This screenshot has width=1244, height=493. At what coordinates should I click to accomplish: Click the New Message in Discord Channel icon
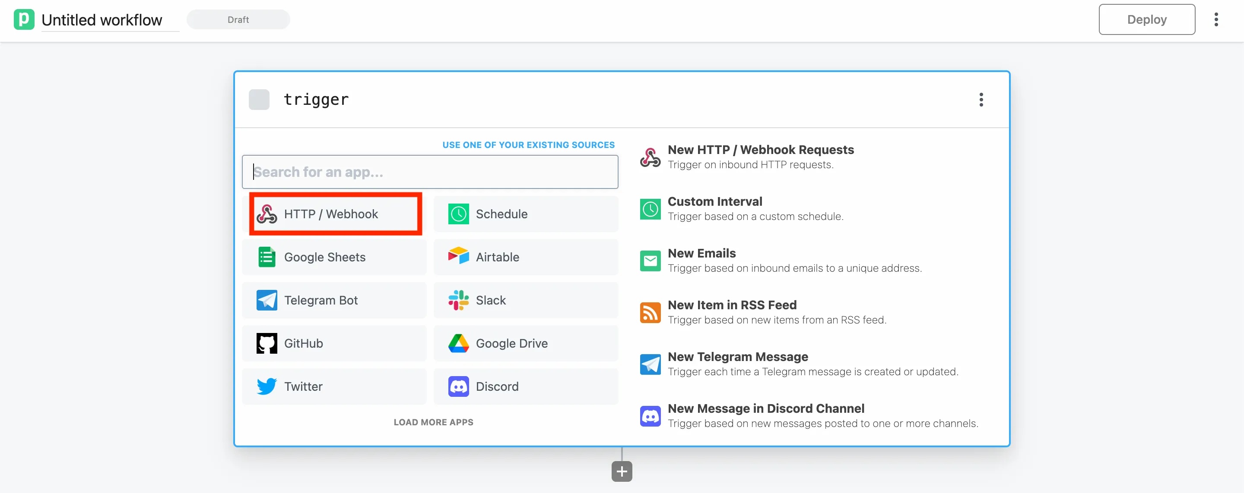[650, 416]
